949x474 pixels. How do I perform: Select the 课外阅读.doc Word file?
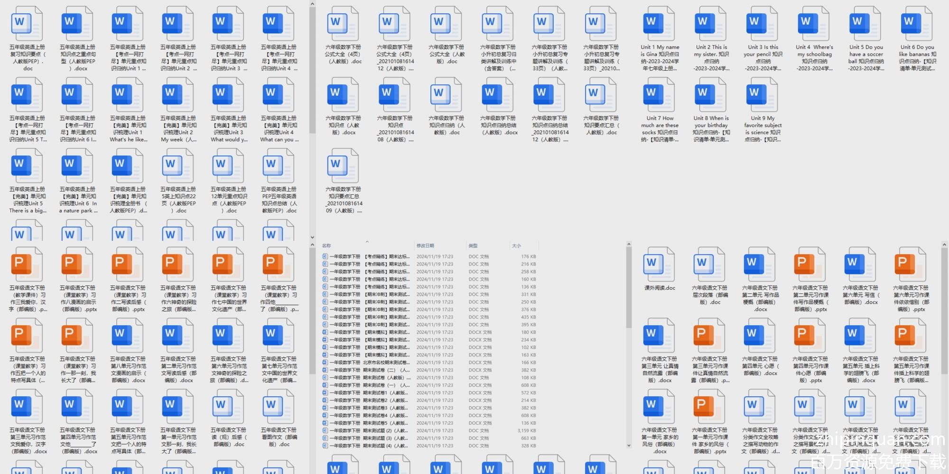point(659,264)
